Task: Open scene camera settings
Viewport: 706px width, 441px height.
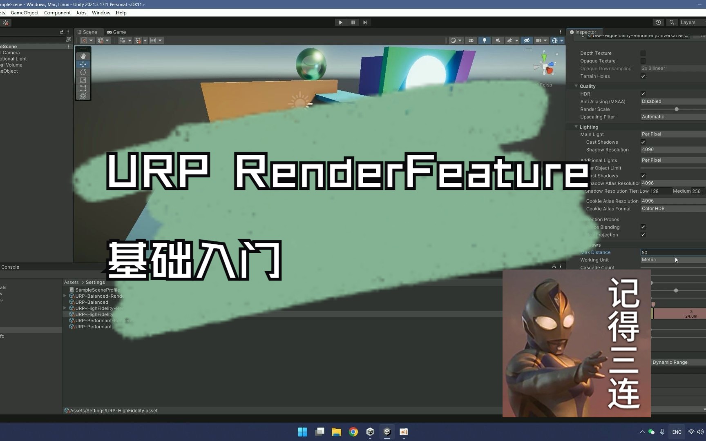Action: tap(541, 40)
